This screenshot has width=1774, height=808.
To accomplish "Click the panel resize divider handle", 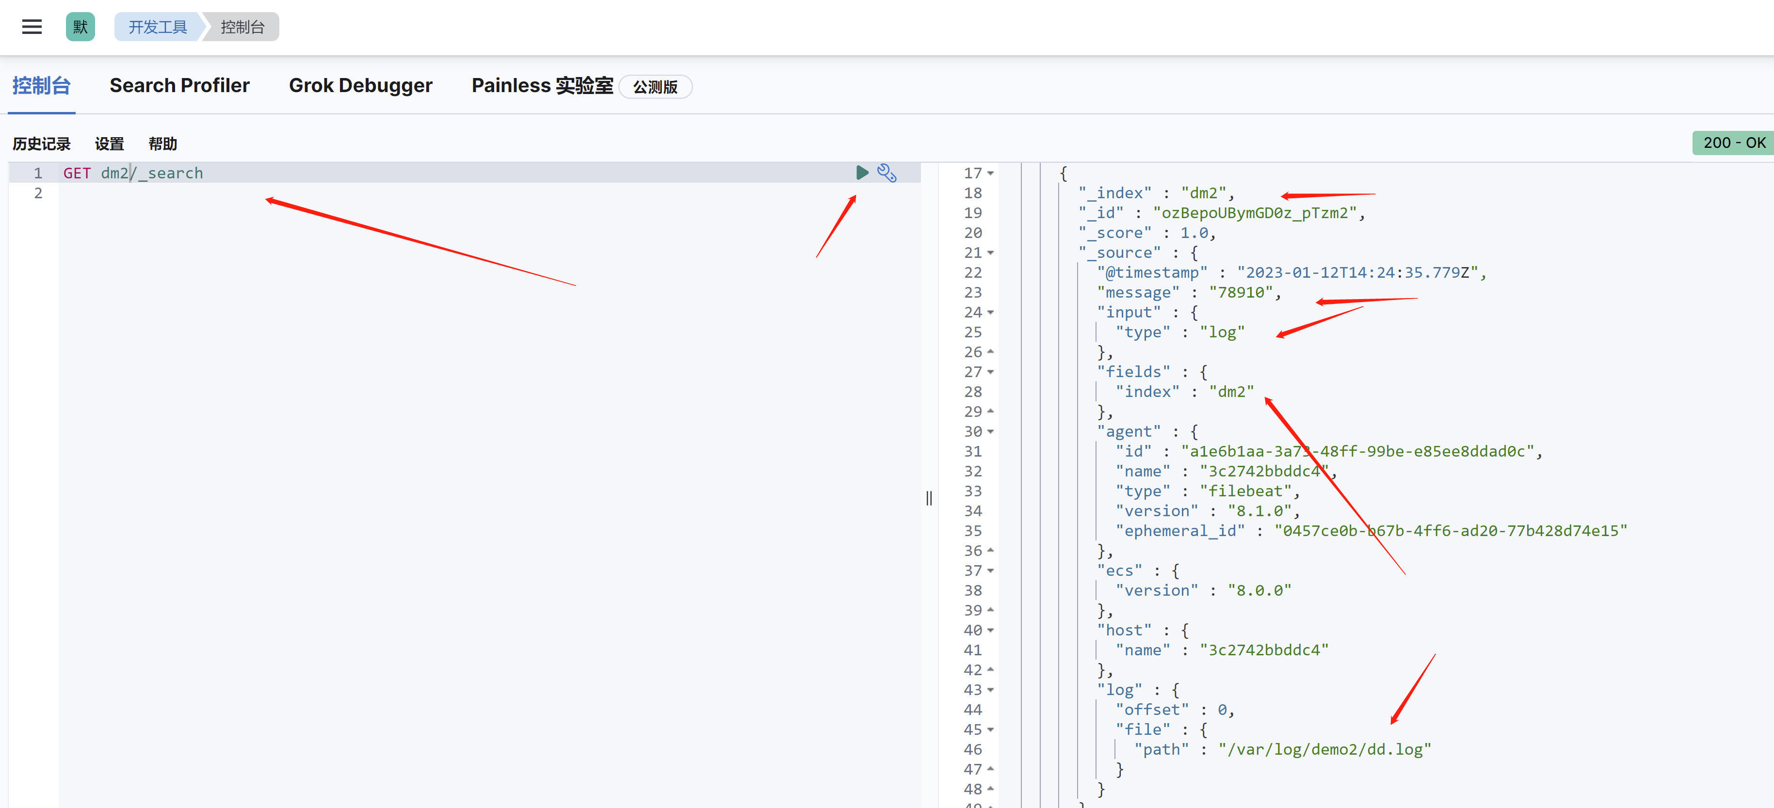I will point(929,498).
